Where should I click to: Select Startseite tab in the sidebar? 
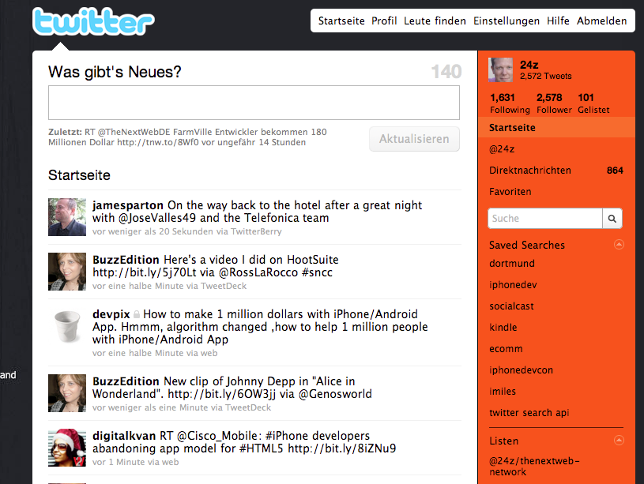coord(556,128)
